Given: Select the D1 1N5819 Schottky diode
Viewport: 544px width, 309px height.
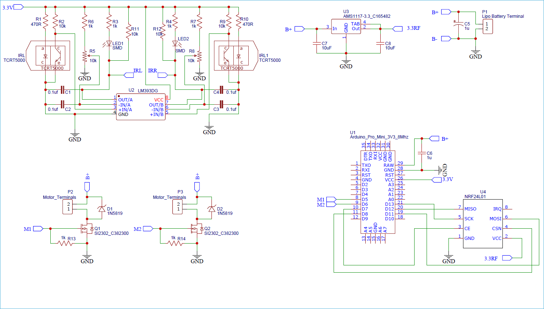Looking at the screenshot, I should (102, 209).
